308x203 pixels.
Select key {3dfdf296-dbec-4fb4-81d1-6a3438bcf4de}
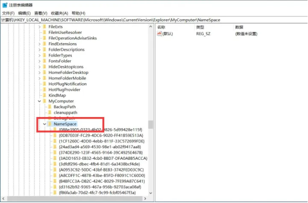[99, 164]
